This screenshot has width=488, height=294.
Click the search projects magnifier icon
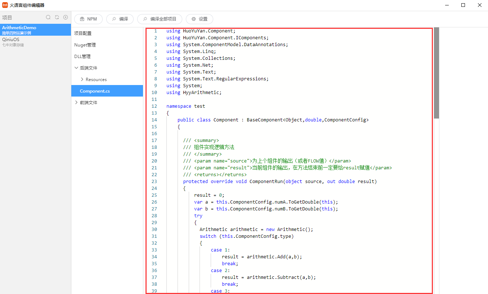pyautogui.click(x=48, y=17)
